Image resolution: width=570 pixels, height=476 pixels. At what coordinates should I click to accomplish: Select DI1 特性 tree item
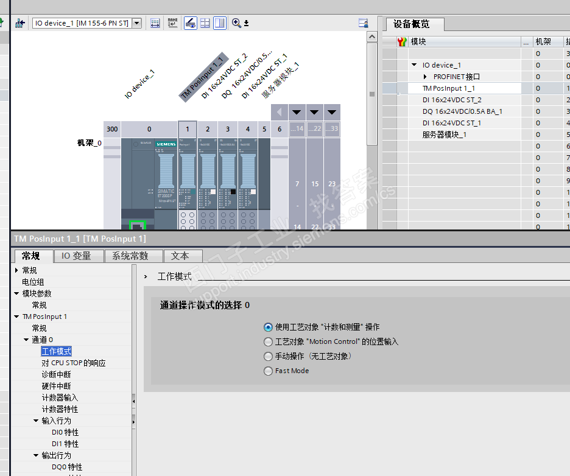tap(65, 444)
